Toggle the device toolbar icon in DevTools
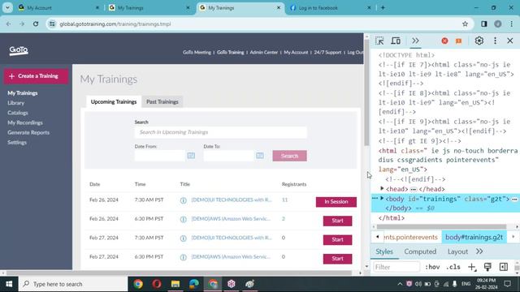 (396, 41)
